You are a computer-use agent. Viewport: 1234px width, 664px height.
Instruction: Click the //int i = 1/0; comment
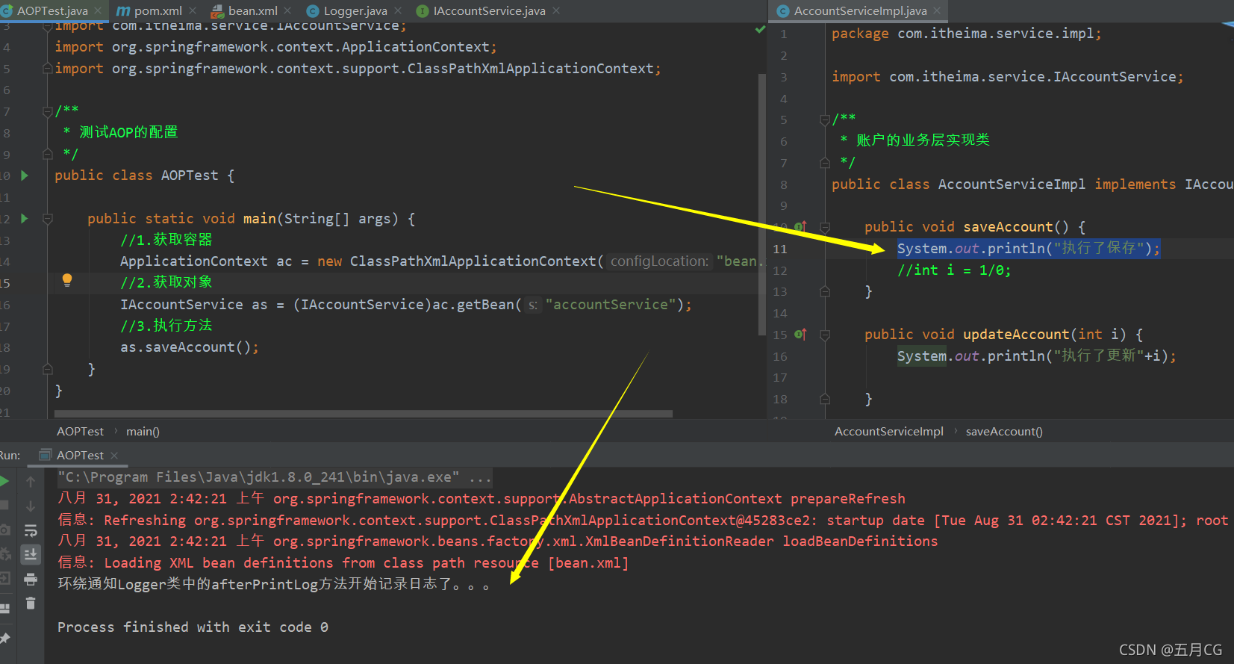click(954, 270)
